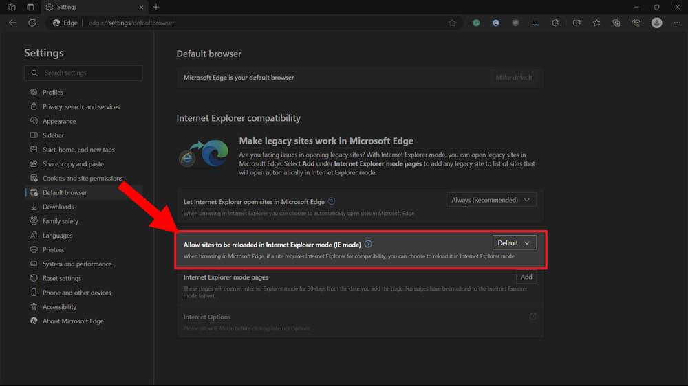Click the blue circular extension icon
688x386 pixels.
point(496,23)
